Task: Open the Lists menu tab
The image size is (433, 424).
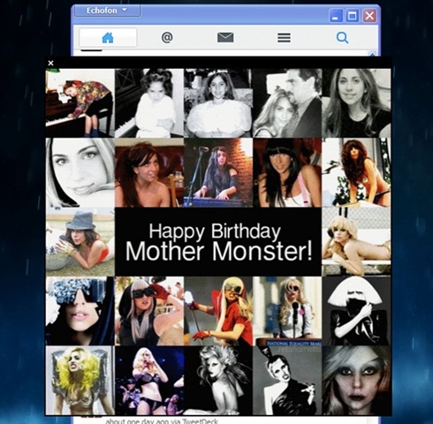Action: point(284,37)
